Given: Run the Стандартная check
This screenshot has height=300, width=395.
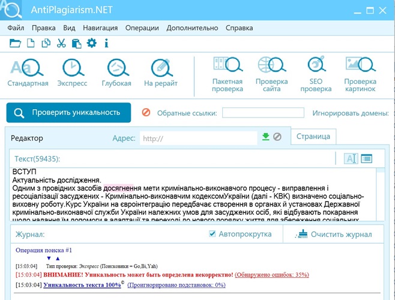Looking at the screenshot, I should (28, 73).
